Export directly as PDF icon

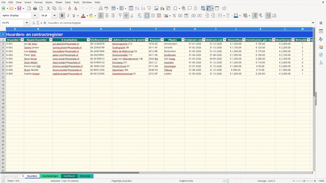[x=29, y=8]
